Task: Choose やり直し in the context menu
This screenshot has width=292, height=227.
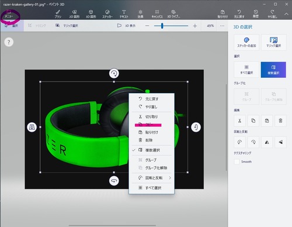Action: [x=151, y=106]
